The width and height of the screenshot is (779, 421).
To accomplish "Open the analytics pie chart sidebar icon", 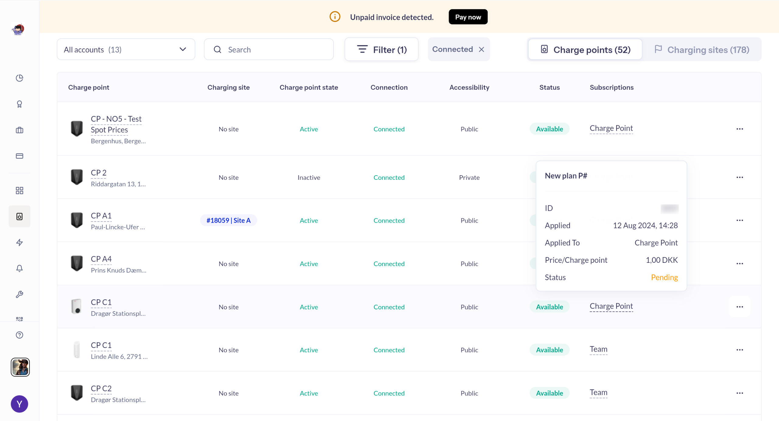I will pyautogui.click(x=19, y=78).
